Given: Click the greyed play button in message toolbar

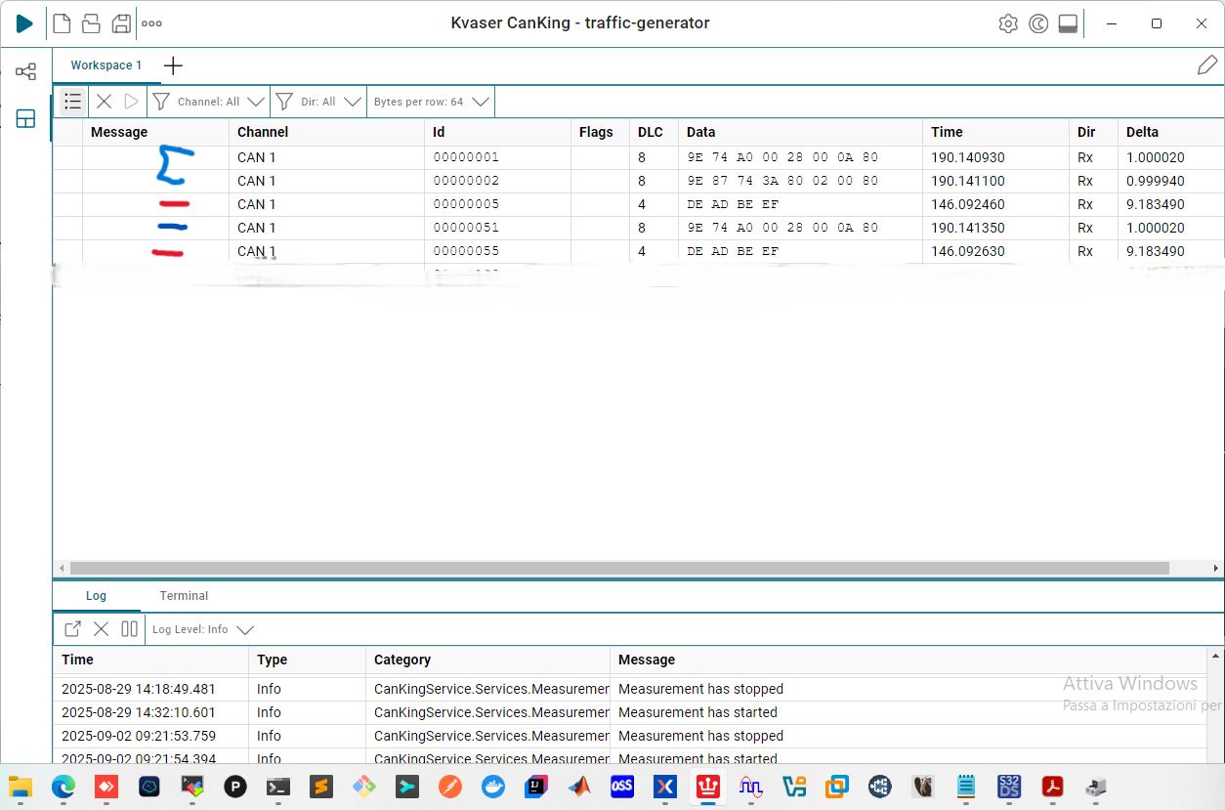Looking at the screenshot, I should click(x=131, y=102).
